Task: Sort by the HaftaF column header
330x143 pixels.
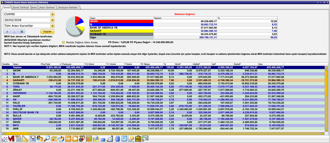Action: click(x=202, y=64)
